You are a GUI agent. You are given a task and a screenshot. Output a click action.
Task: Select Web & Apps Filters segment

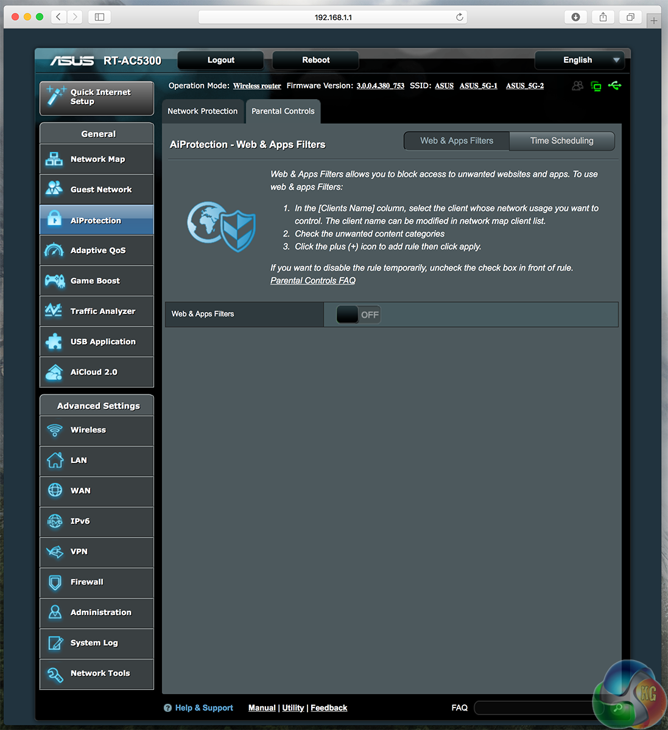457,141
